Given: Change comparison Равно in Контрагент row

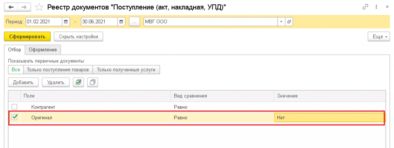Looking at the screenshot, I should coord(222,107).
